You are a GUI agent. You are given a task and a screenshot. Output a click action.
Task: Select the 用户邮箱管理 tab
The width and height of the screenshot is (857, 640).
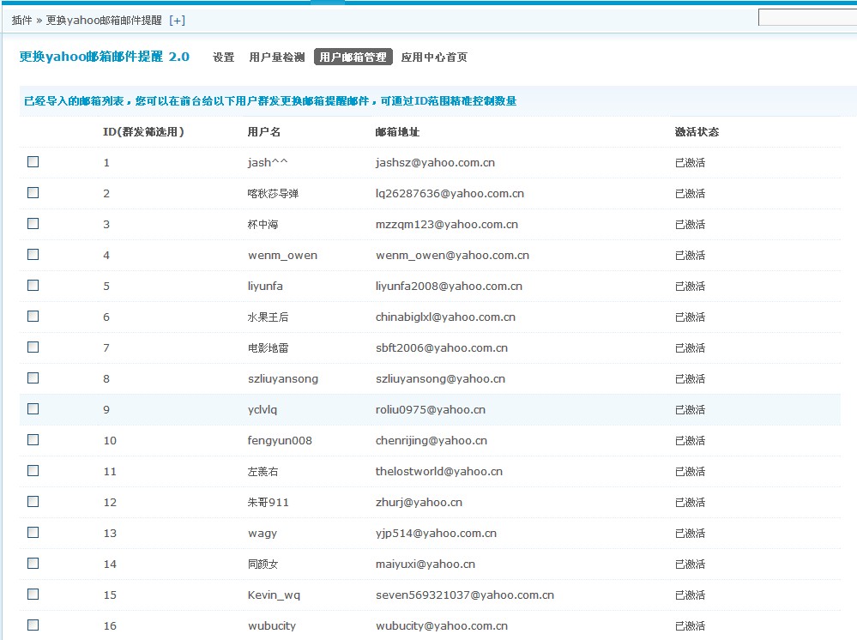pos(353,57)
